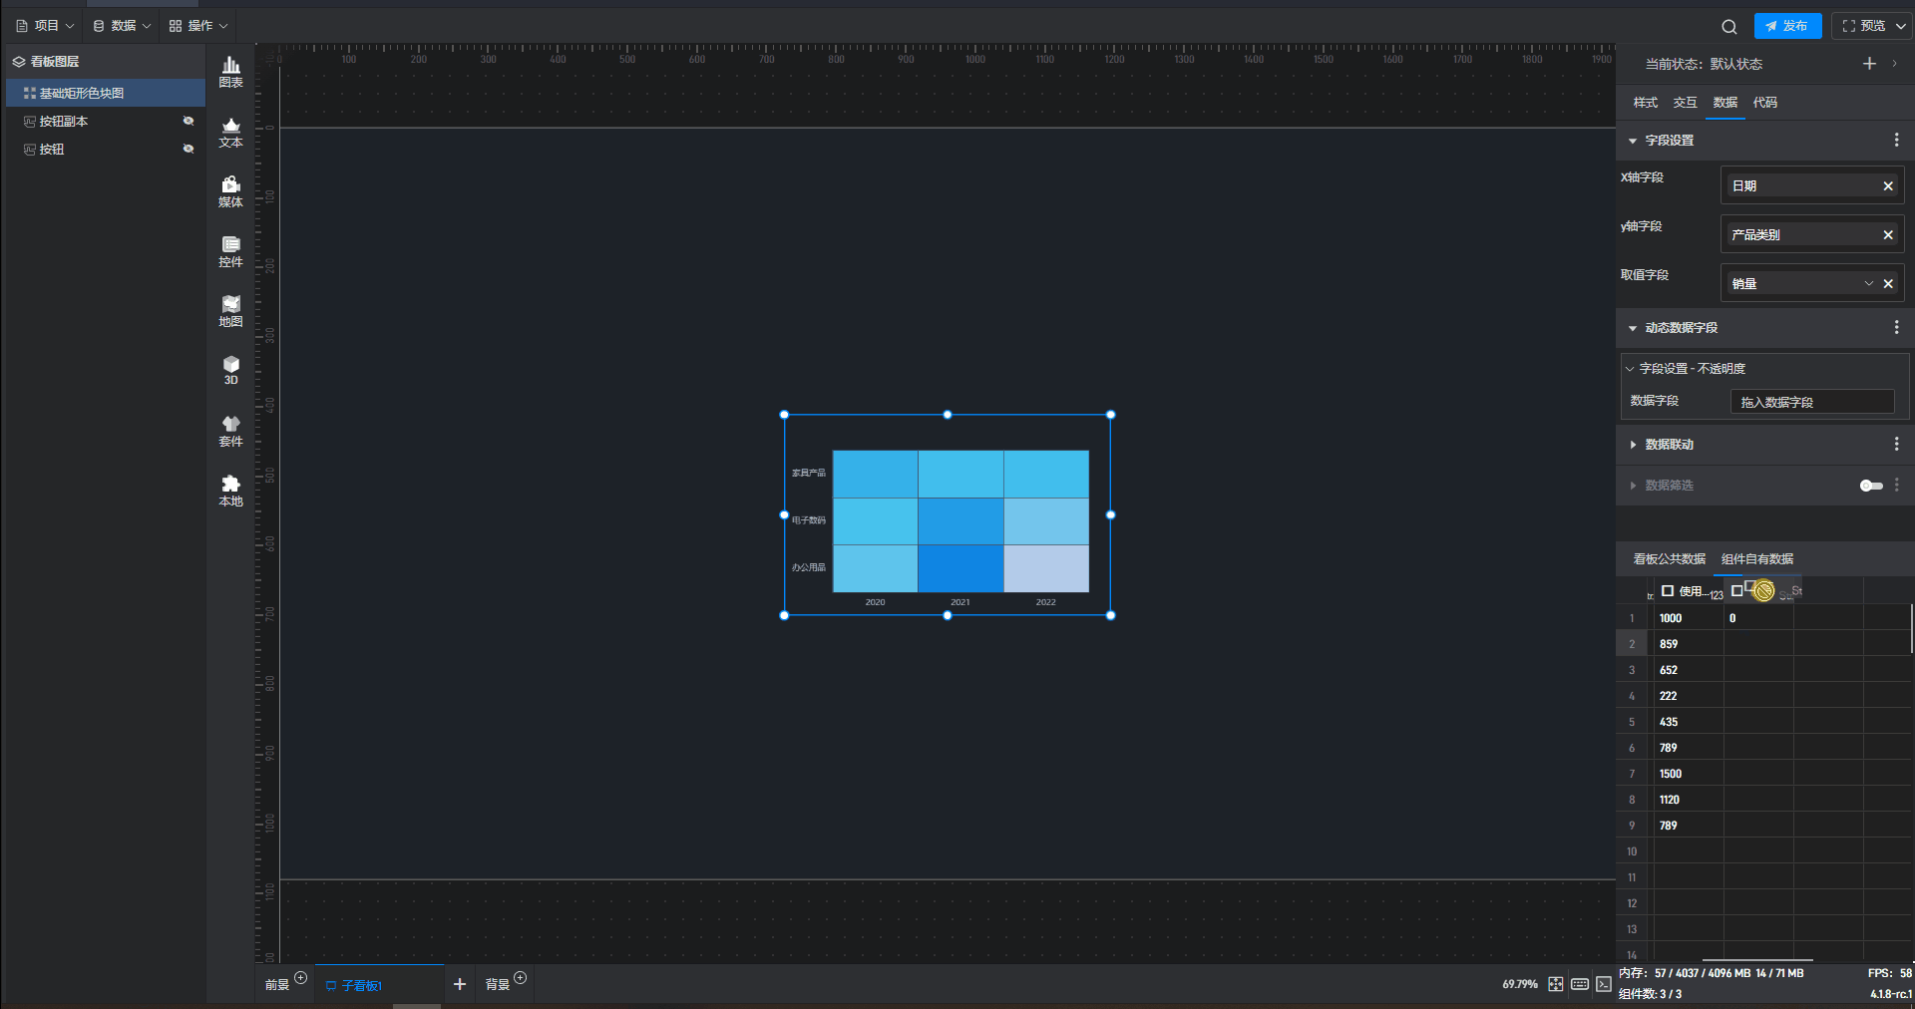Check the 使用 column header checkbox

coord(1668,591)
